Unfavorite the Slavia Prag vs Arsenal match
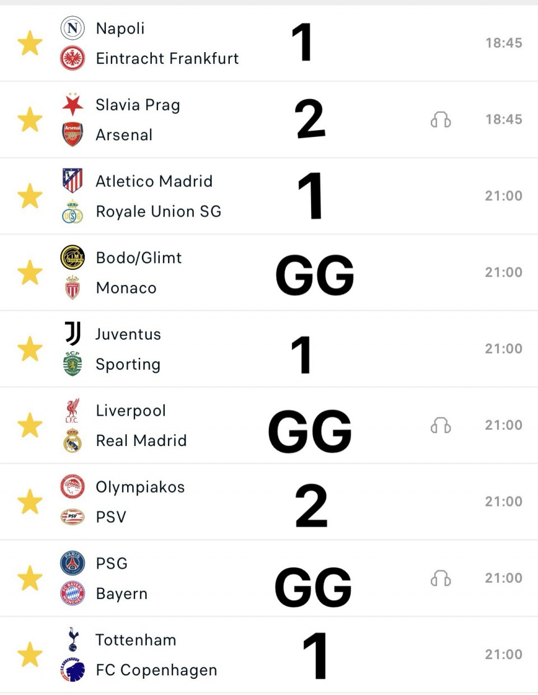Viewport: 538px width, 695px height. pos(30,119)
